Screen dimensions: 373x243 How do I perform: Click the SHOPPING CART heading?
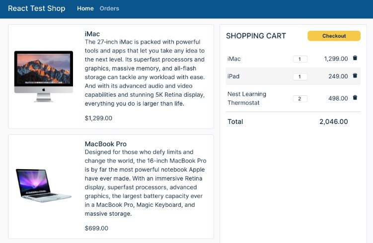[x=256, y=36]
